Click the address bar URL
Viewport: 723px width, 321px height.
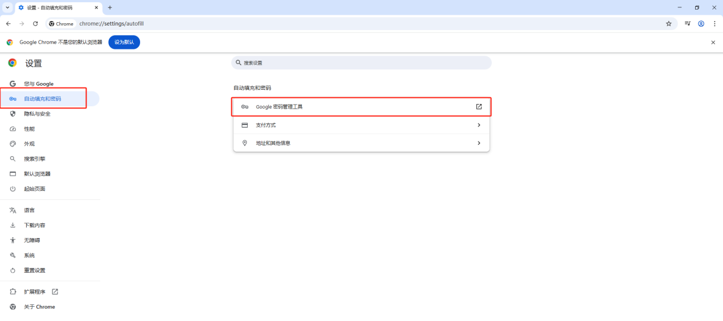[111, 24]
